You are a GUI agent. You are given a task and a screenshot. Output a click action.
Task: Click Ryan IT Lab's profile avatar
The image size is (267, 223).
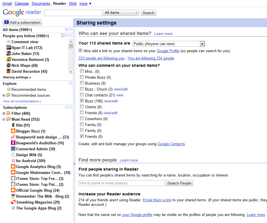point(9,48)
